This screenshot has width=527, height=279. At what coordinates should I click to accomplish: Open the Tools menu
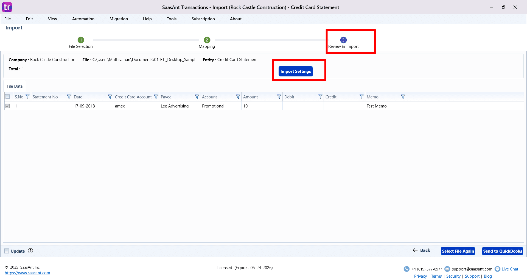pos(172,19)
